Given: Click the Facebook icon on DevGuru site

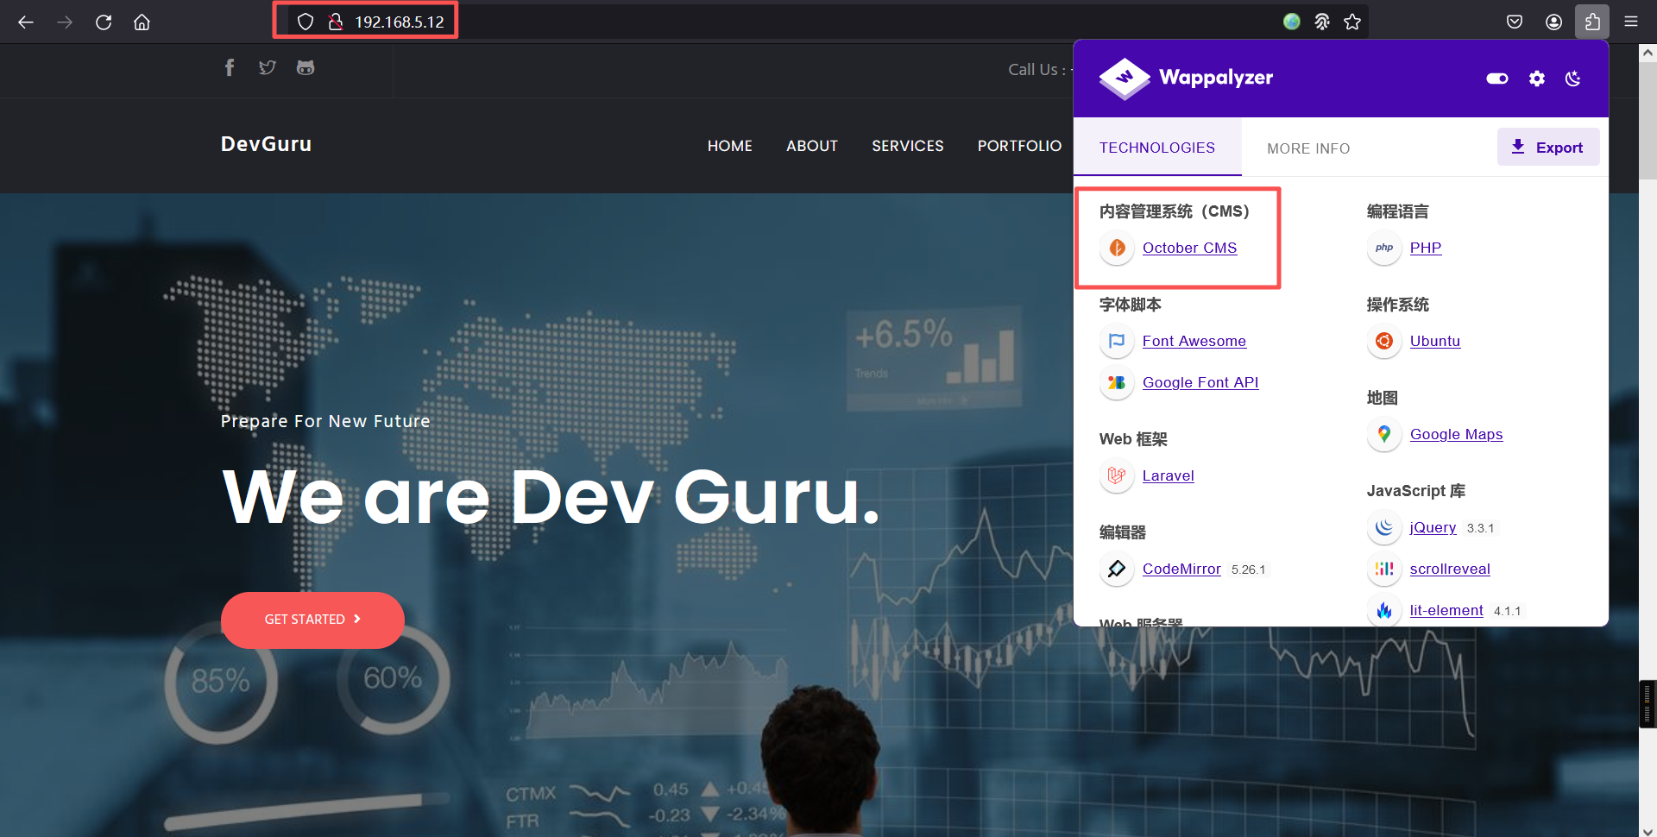Looking at the screenshot, I should coord(230,67).
